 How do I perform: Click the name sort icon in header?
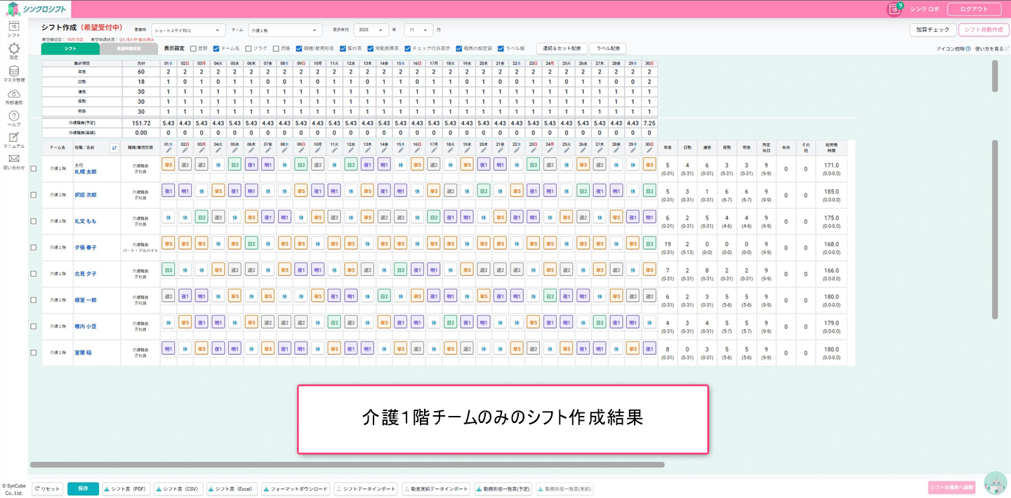coord(114,147)
